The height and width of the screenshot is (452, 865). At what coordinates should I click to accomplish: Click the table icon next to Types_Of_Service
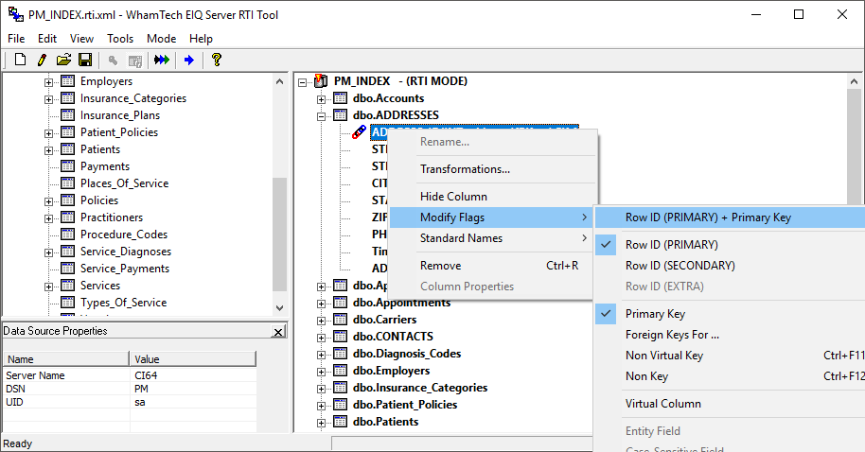[67, 302]
